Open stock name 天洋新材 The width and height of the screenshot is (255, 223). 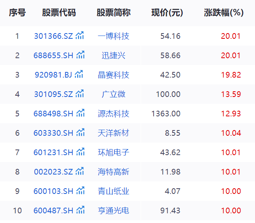[113, 133]
